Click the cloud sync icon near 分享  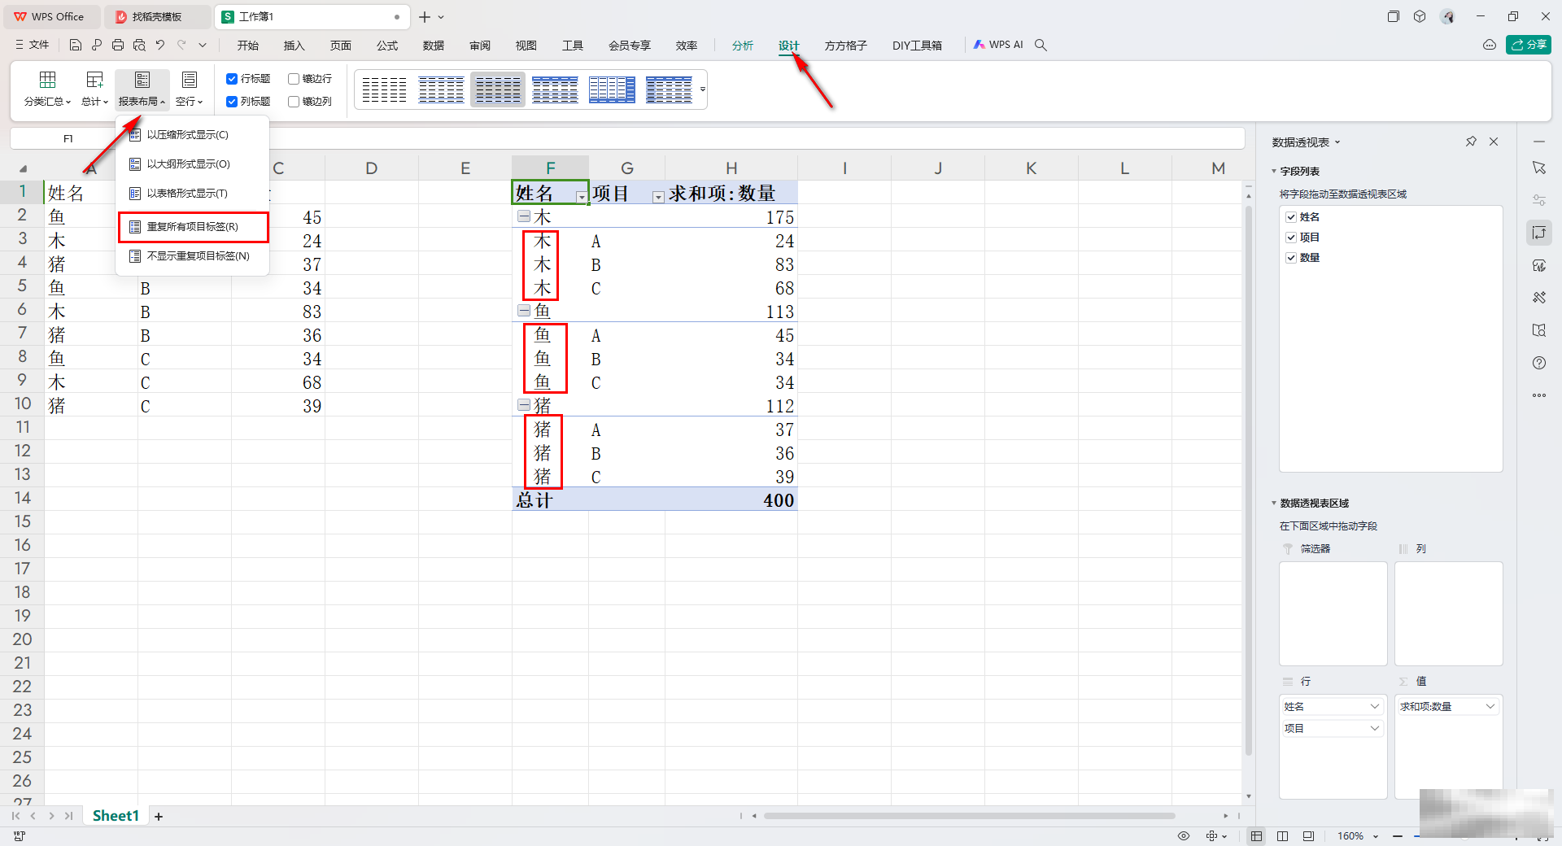[x=1490, y=45]
